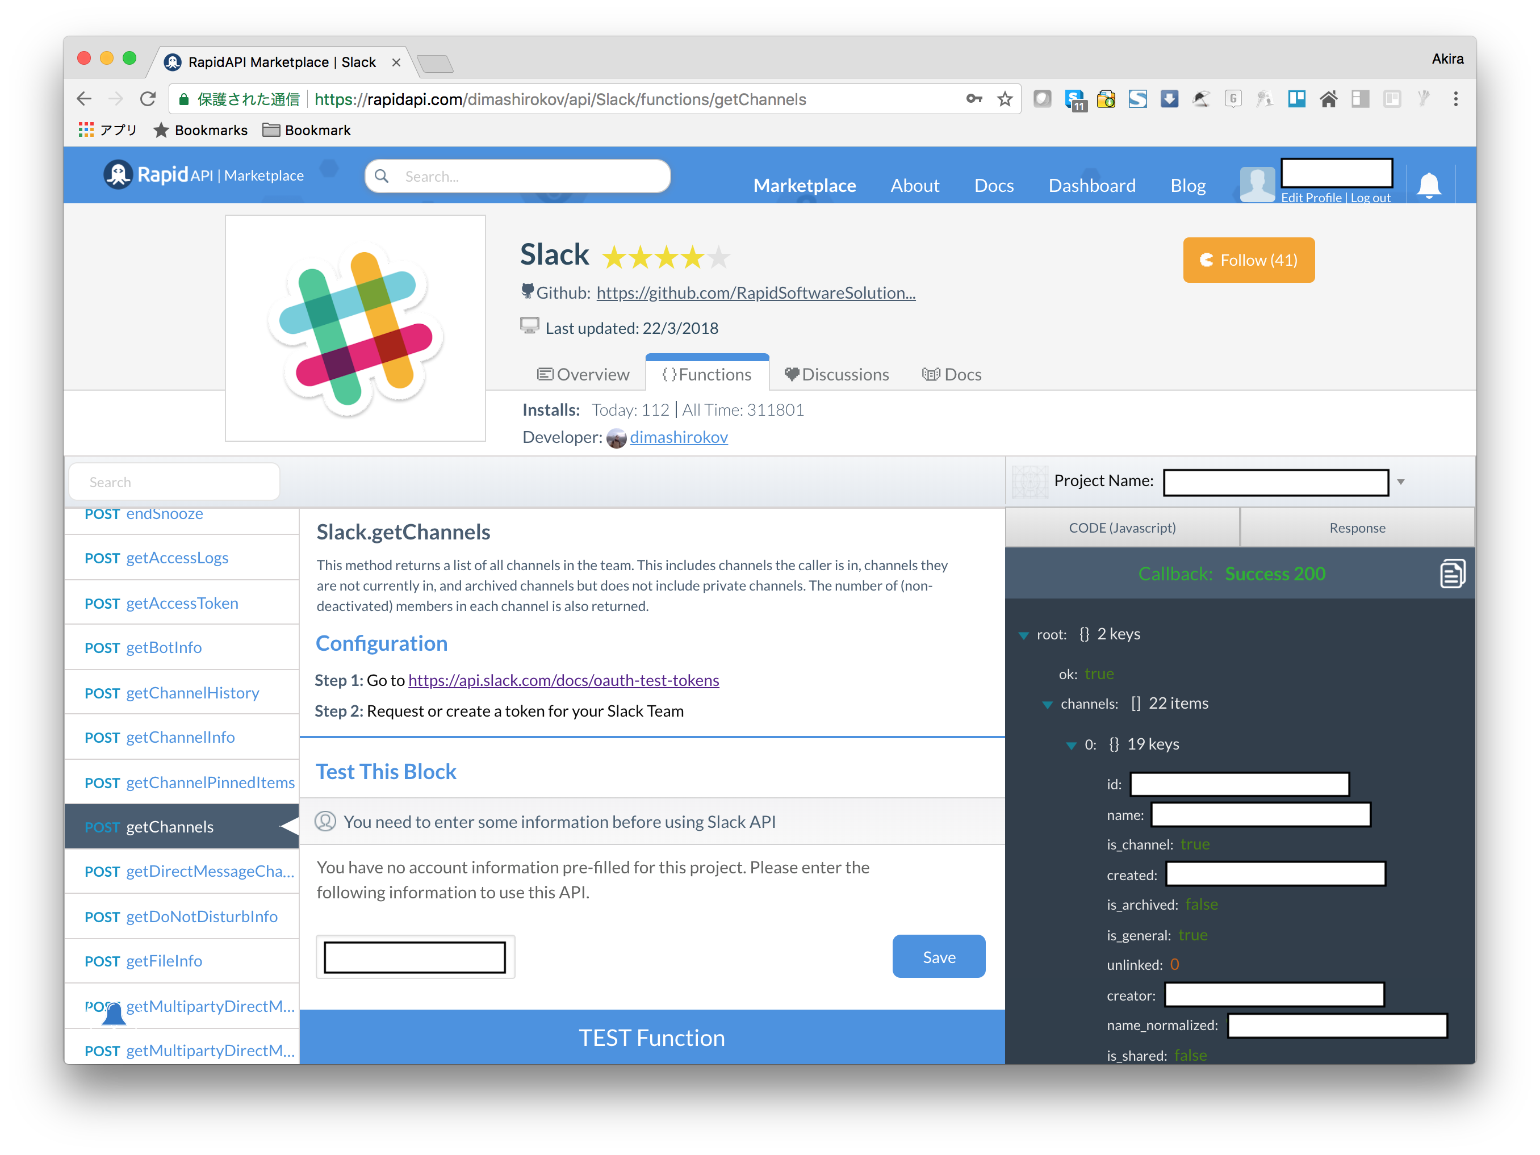Click the extension icon with badge 11
This screenshot has width=1540, height=1155.
(x=1075, y=101)
